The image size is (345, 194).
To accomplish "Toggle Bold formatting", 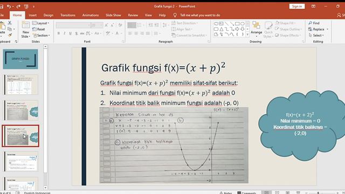I will pos(59,33).
